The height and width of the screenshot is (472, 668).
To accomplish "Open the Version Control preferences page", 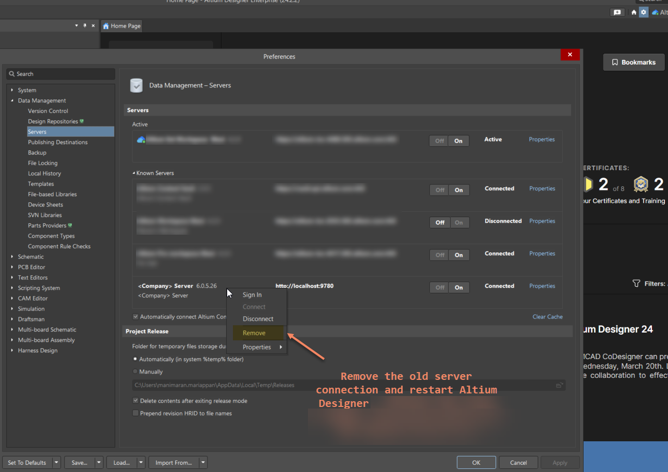I will (x=48, y=111).
